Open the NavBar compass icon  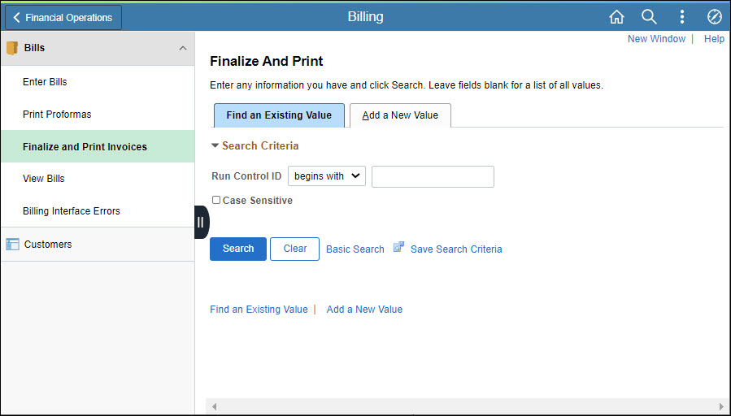714,17
